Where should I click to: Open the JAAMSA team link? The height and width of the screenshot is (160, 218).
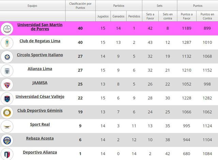(x=40, y=83)
